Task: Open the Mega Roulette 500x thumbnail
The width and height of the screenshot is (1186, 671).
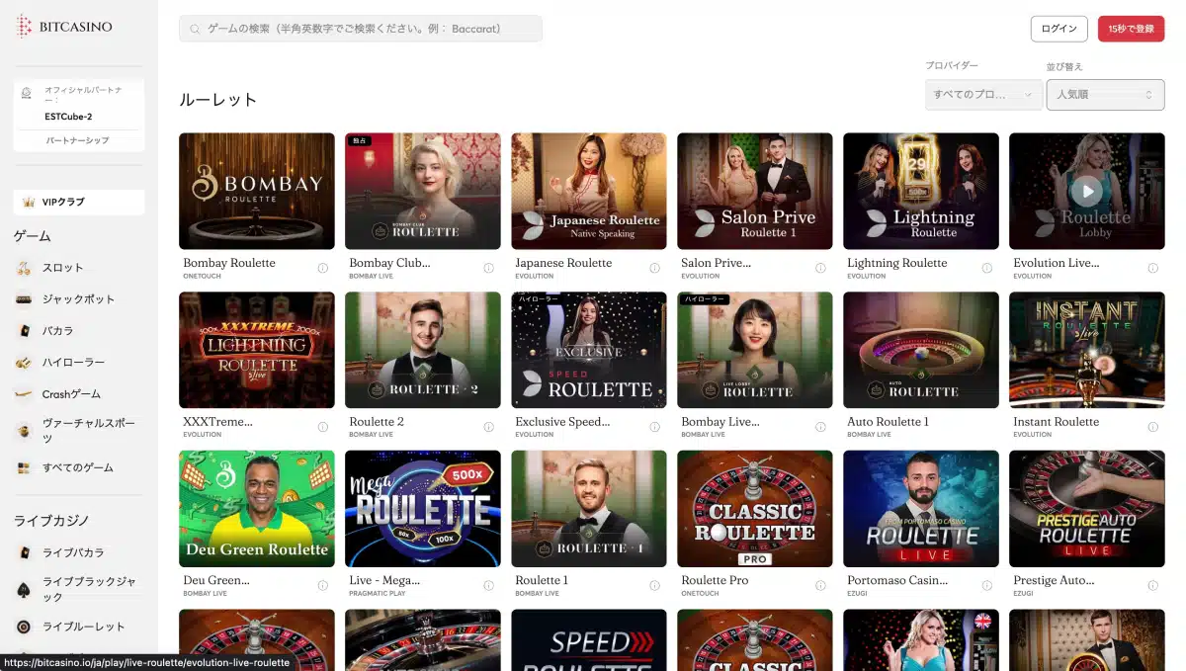Action: click(x=423, y=508)
